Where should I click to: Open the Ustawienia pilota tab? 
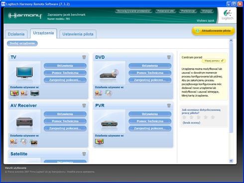coord(78,34)
